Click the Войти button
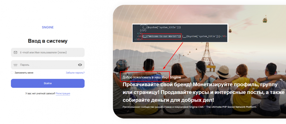The image size is (286, 124). click(48, 83)
